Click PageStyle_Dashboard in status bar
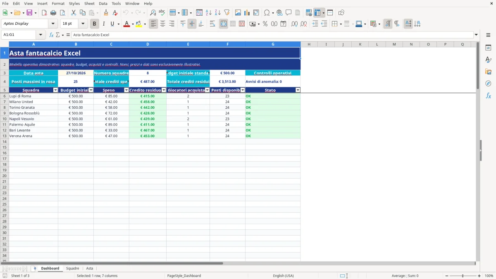 tap(184, 276)
